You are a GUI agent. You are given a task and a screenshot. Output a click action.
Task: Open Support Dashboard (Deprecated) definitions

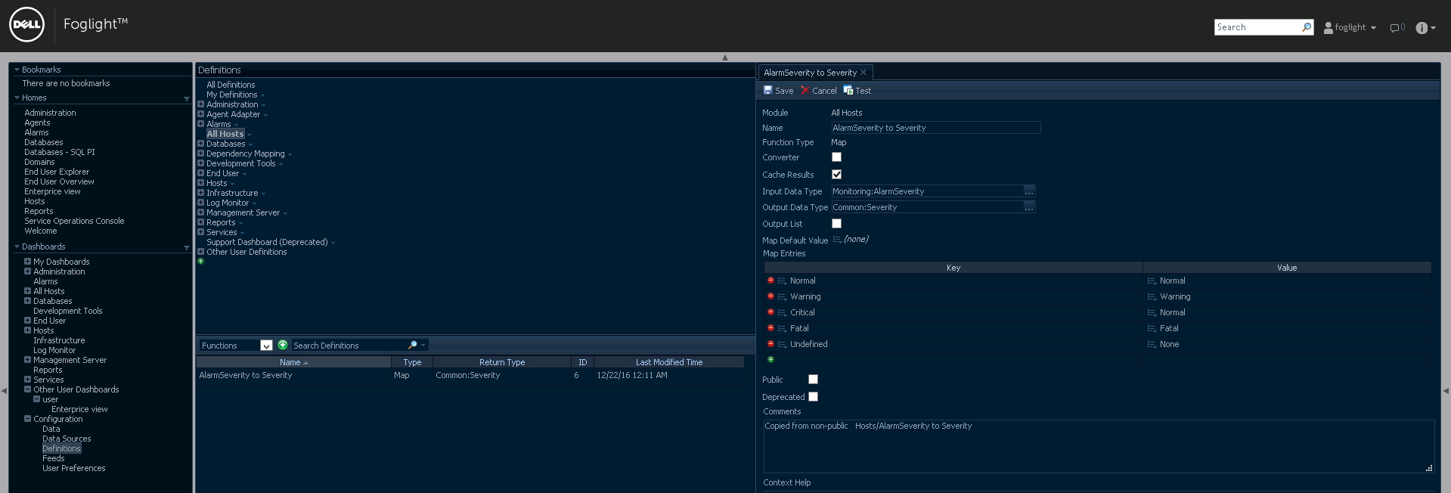coord(267,242)
